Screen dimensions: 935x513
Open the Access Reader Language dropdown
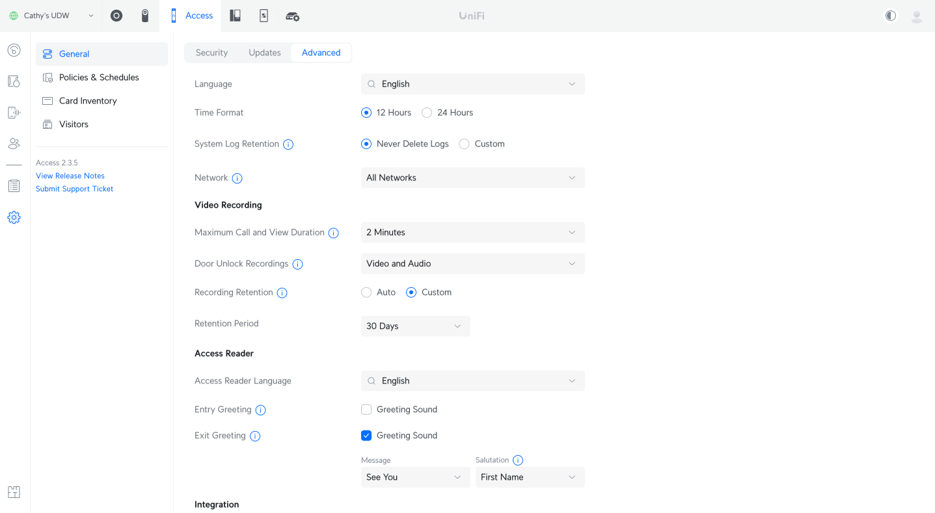pos(473,381)
